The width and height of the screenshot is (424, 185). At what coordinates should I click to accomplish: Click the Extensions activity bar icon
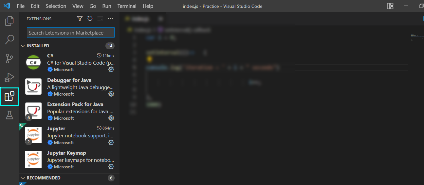9,97
